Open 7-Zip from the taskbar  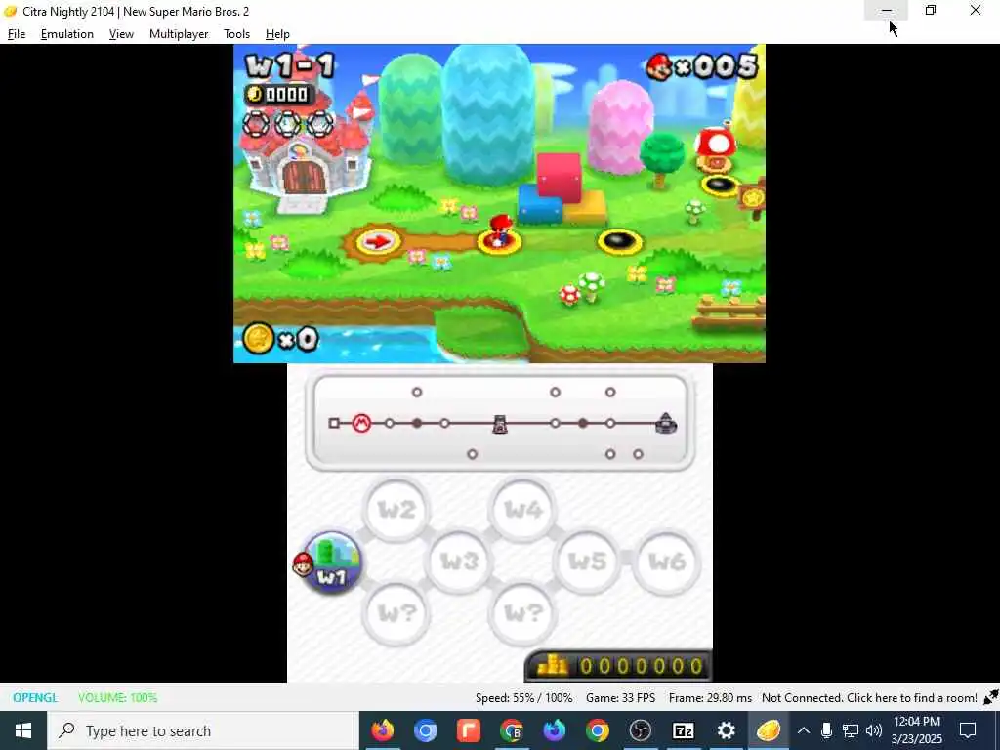(683, 730)
